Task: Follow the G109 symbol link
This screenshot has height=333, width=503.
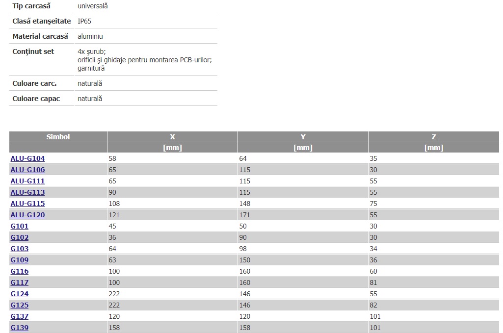Action: coord(20,260)
